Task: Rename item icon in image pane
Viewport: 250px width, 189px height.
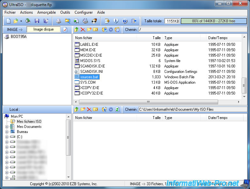Action: [96, 30]
